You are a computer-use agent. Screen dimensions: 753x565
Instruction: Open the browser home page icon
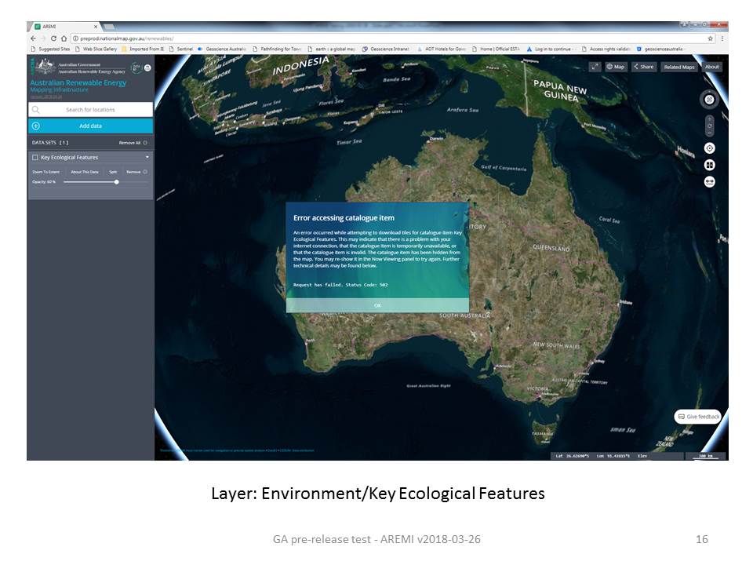64,38
